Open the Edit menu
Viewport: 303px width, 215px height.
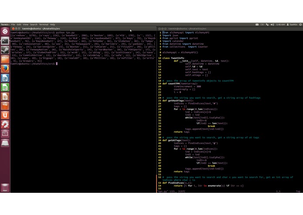coord(19,24)
